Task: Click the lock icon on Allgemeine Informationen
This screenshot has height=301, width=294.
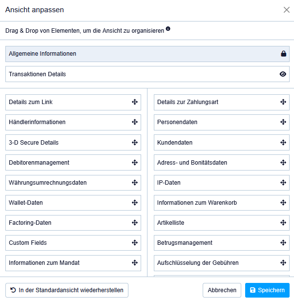Action: [283, 54]
